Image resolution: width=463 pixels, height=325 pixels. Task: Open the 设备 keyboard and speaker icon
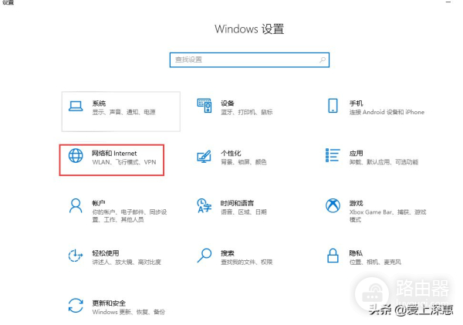pos(204,106)
